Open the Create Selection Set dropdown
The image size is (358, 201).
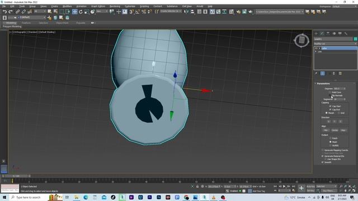click(x=171, y=11)
